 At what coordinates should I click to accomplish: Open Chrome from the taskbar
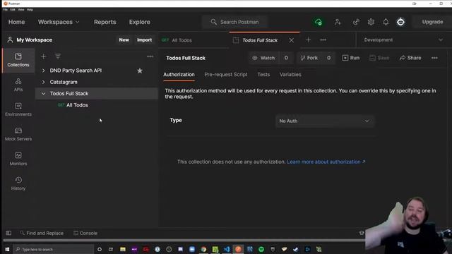coord(203,249)
